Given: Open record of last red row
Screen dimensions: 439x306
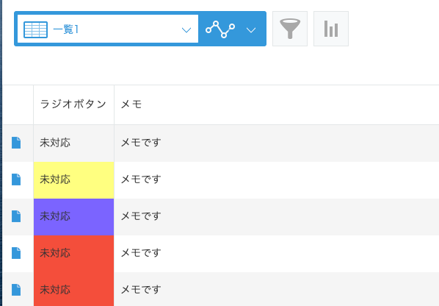Looking at the screenshot, I should 16,290.
